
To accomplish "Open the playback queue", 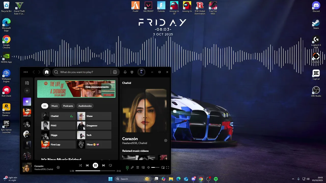I will point(138,167).
